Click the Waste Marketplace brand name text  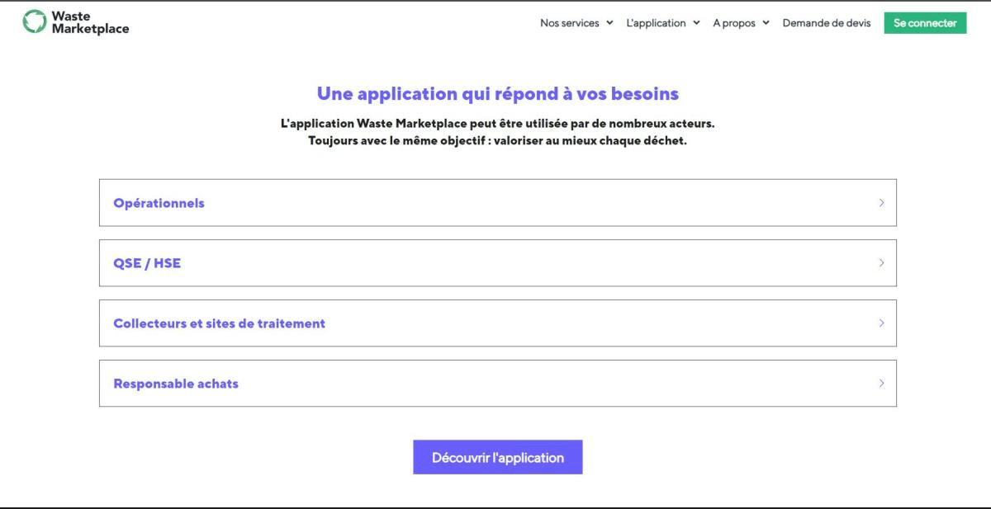tap(75, 22)
